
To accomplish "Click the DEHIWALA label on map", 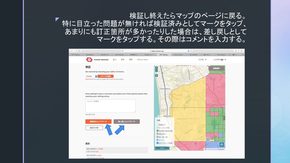I will click(165, 89).
